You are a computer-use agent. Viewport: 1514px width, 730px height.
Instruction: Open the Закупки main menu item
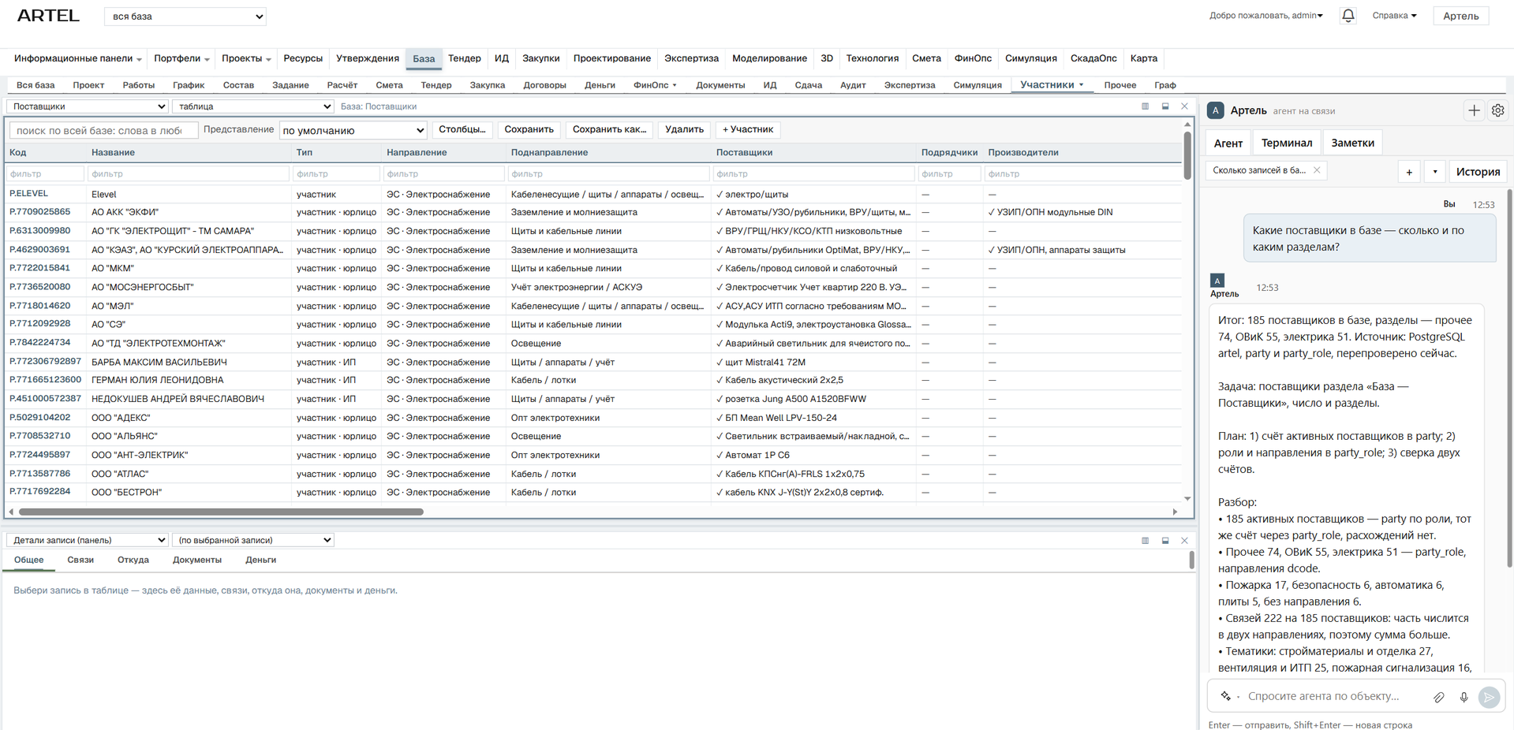[540, 58]
